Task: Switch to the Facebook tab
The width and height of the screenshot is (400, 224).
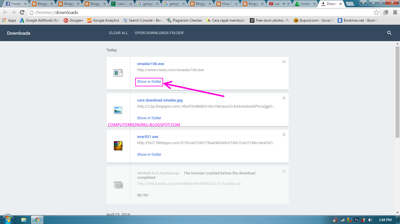Action: [x=15, y=4]
